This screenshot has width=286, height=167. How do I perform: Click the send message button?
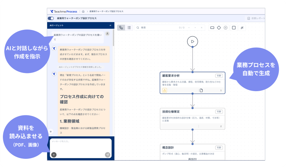107,155
